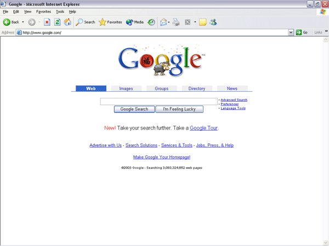Image resolution: width=329 pixels, height=246 pixels.
Task: Click the IE icon in the title bar
Action: point(3,4)
